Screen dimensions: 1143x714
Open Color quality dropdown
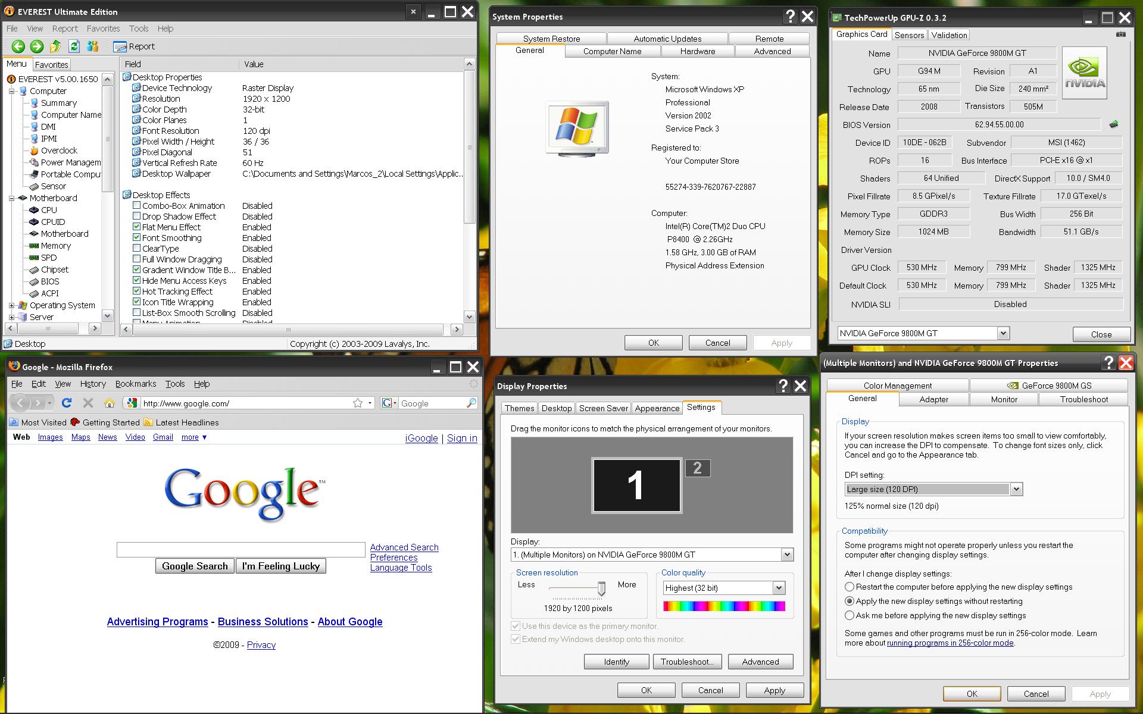(779, 588)
